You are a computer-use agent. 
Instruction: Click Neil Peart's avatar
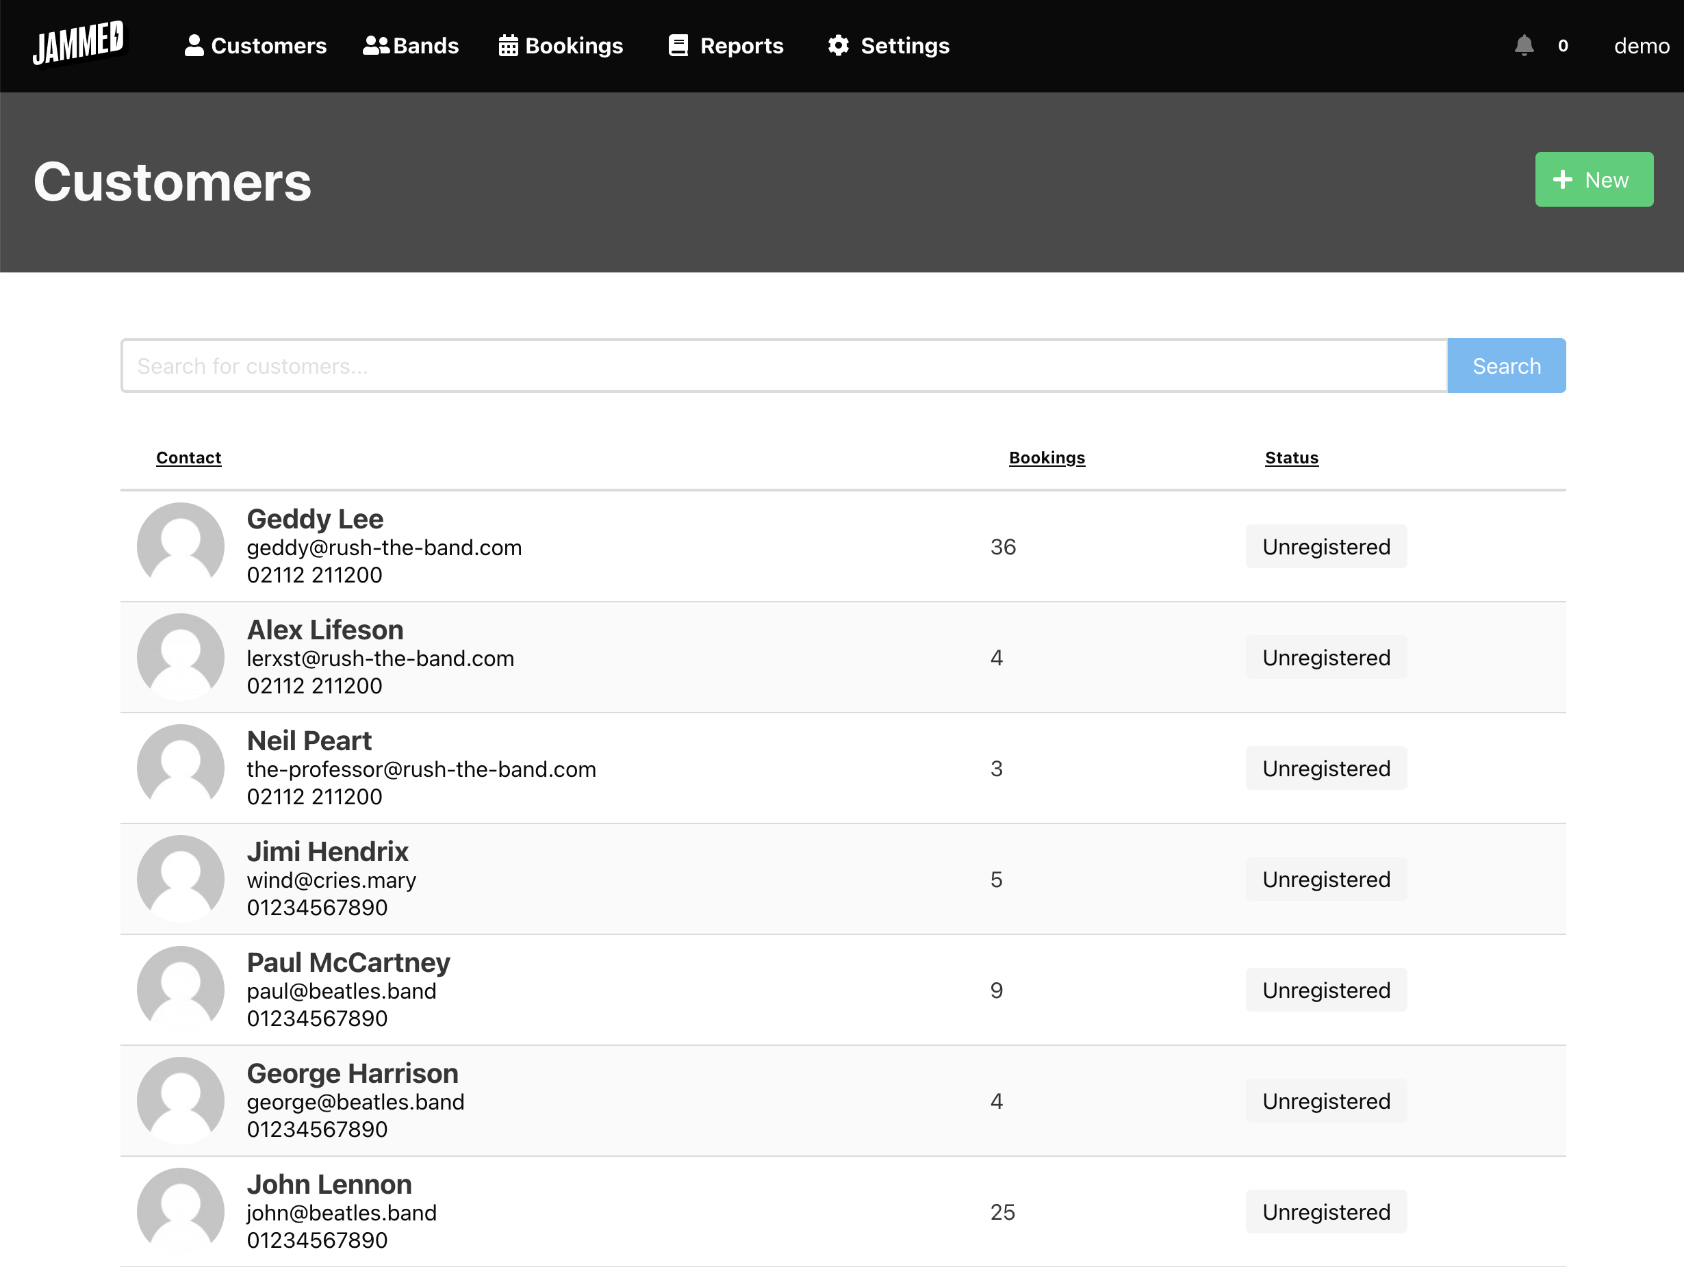point(181,767)
